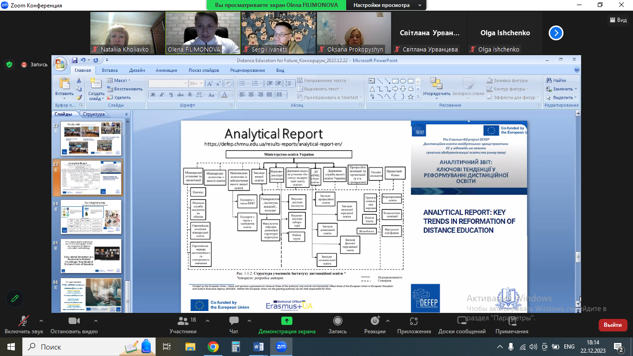Open the Вид view layout menu
Screen dimensions: 633x356
click(618, 20)
